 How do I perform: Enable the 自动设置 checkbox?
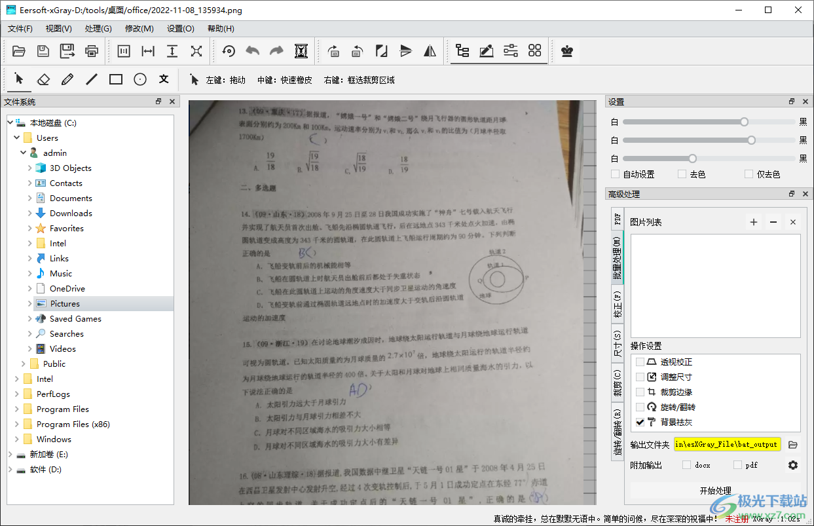click(x=615, y=174)
